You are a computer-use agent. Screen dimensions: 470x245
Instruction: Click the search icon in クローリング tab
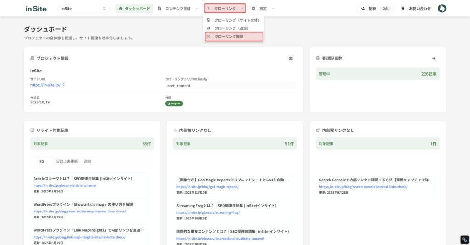click(x=208, y=8)
